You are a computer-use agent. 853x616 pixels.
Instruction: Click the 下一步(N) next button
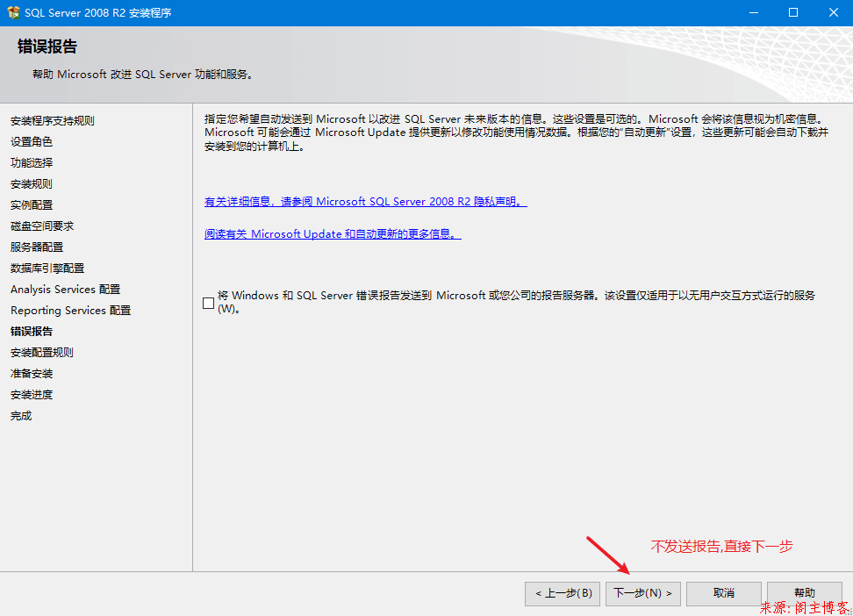click(x=643, y=594)
